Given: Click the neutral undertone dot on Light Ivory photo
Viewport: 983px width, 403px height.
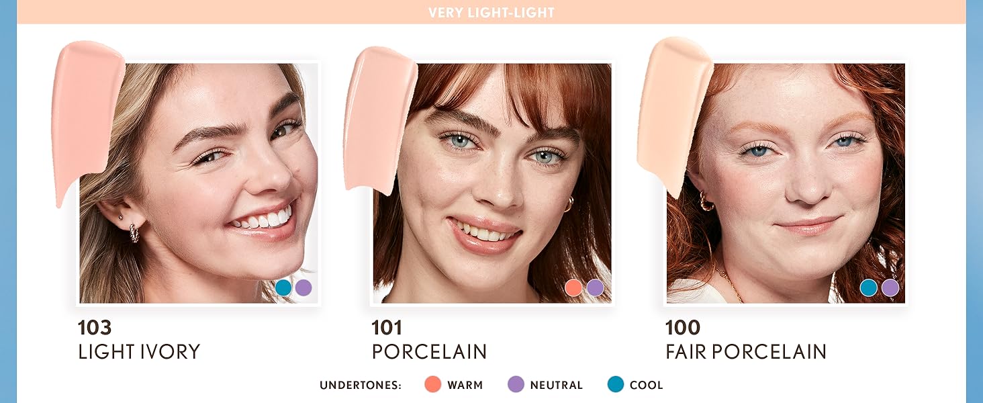Looking at the screenshot, I should click(303, 287).
